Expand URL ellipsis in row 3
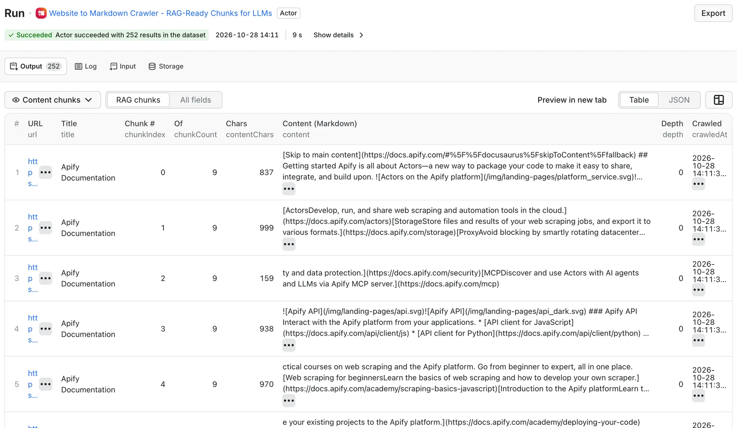Screen dimensions: 737x428 [x=45, y=278]
